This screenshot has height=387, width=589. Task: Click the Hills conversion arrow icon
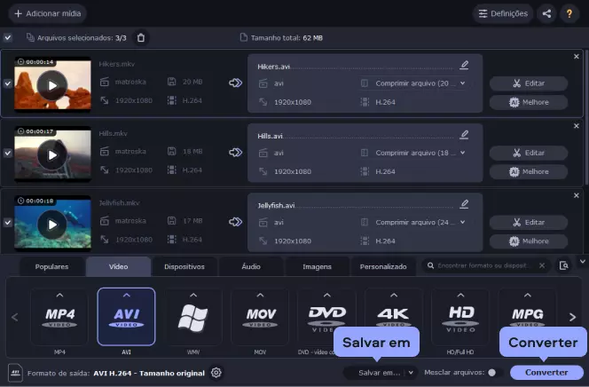pyautogui.click(x=236, y=152)
